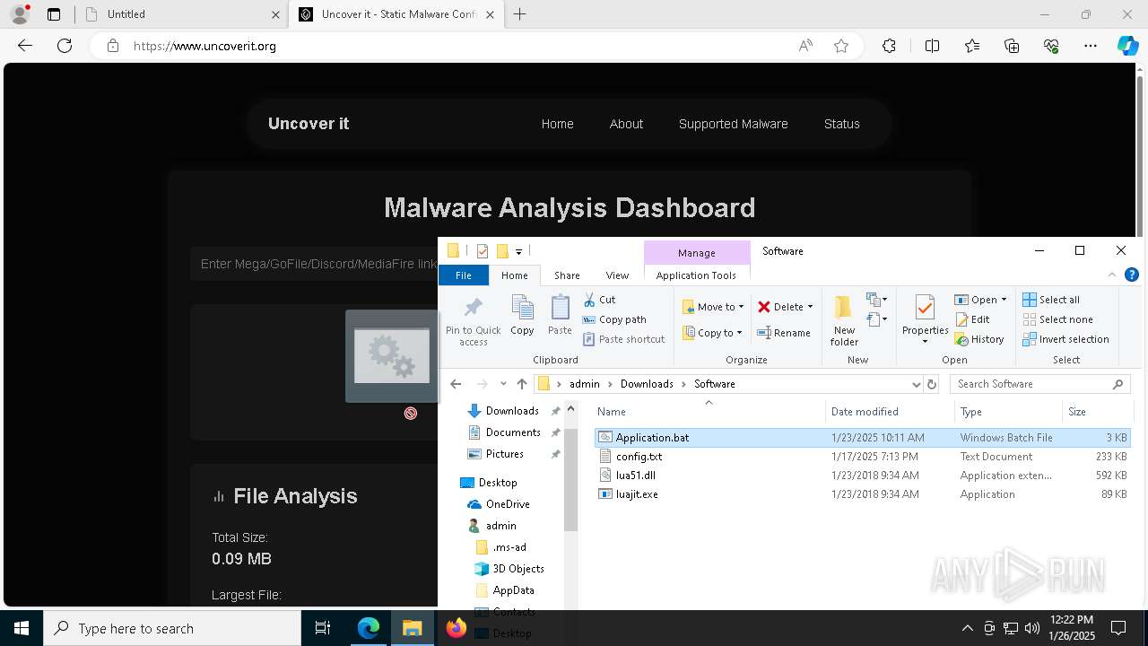Expand the Open dropdown in ribbon
Screen dimensions: 1148x646
coord(1004,300)
